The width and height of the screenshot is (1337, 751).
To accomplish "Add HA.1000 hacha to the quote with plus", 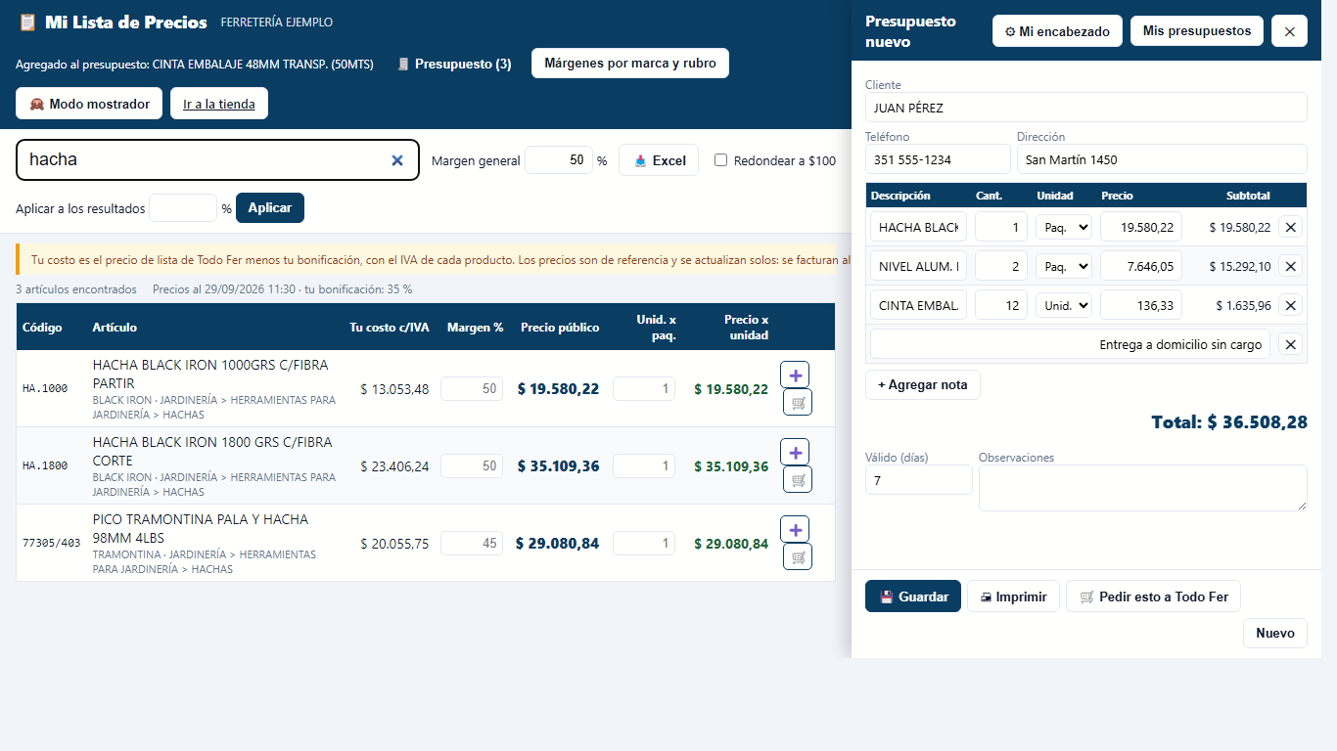I will pyautogui.click(x=795, y=375).
